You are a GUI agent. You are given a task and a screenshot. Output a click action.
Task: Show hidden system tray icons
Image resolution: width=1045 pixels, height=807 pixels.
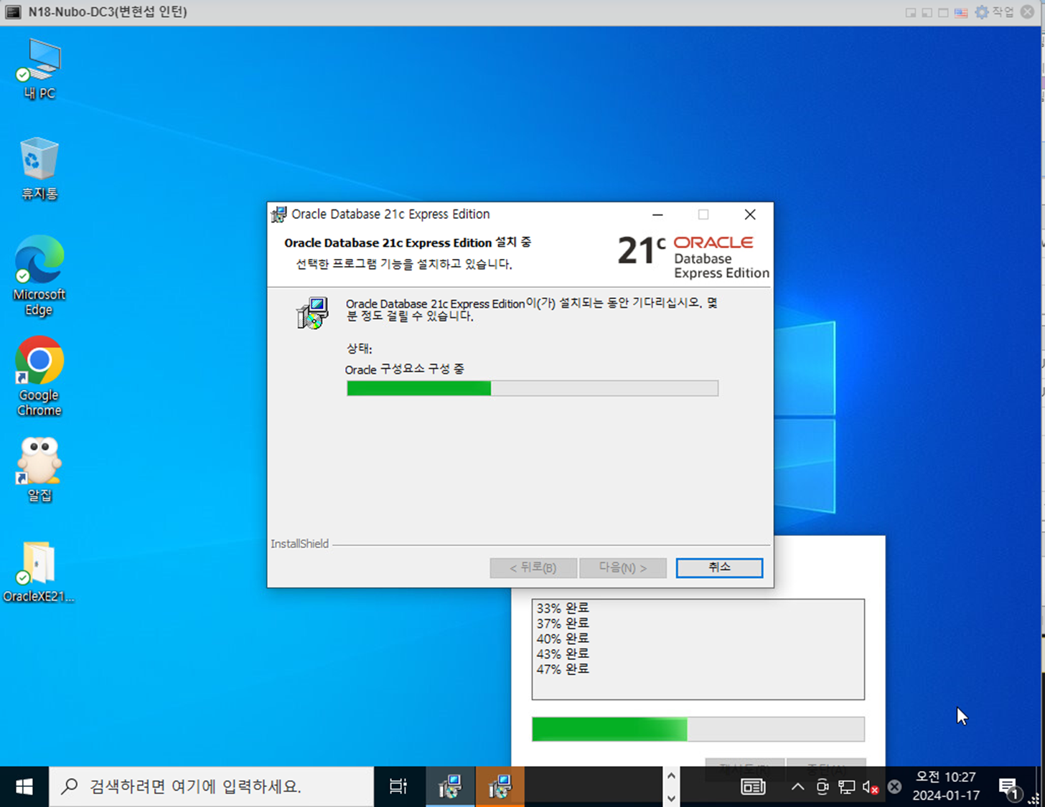coord(797,787)
